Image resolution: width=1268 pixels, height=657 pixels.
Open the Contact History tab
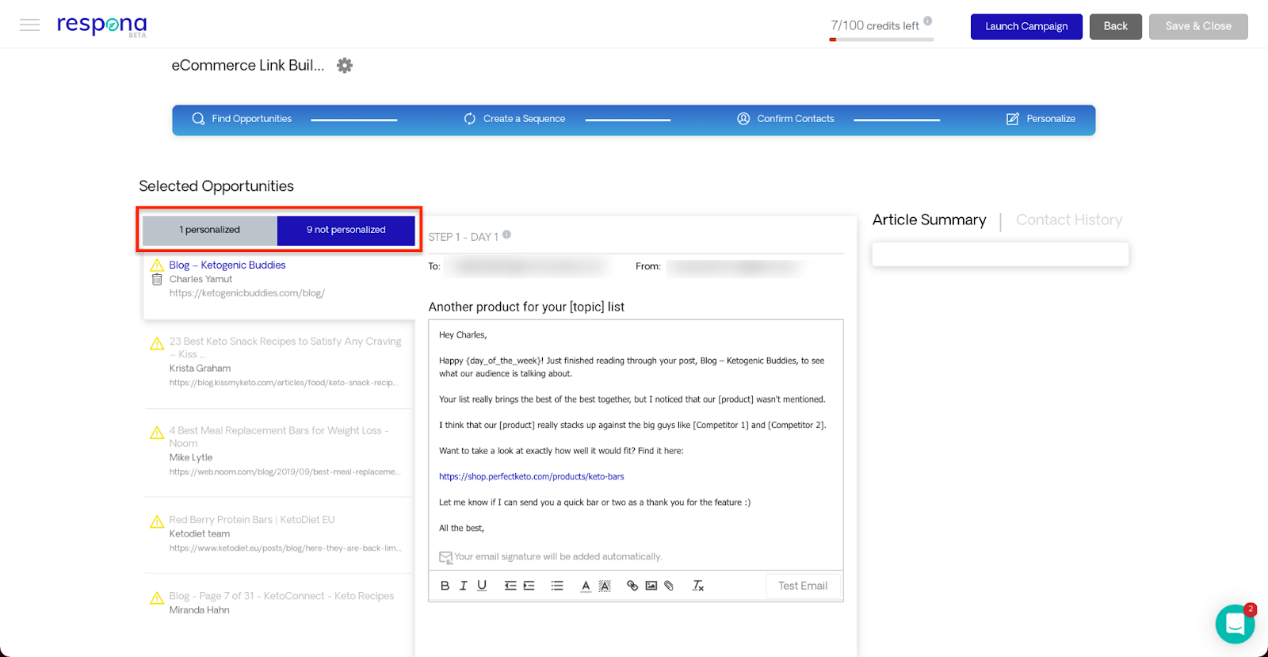tap(1069, 220)
